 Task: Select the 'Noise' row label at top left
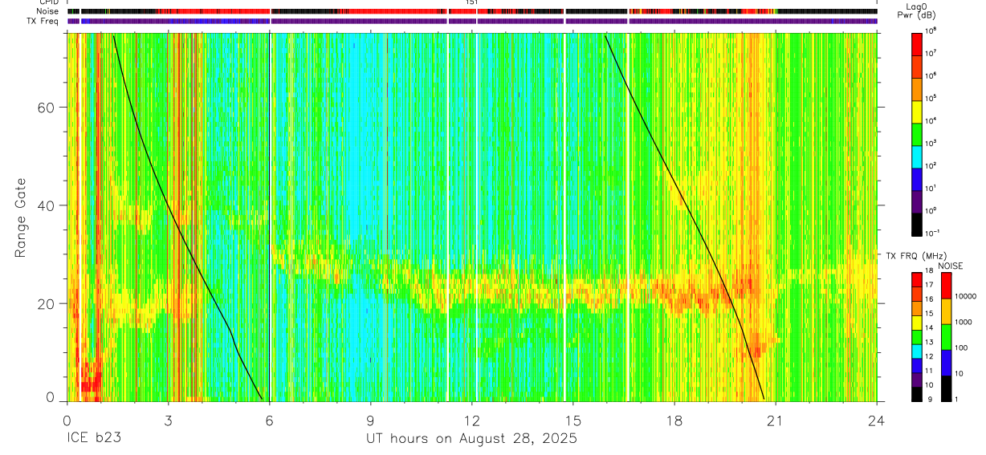coord(48,11)
